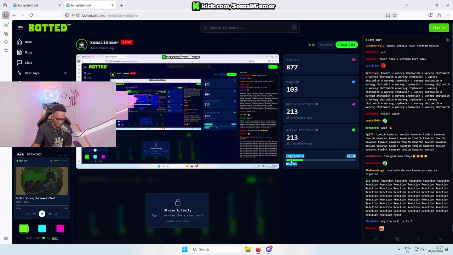Viewport: 453px width, 255px height.
Task: Expand the Overlays menu chevron
Action: [65, 73]
